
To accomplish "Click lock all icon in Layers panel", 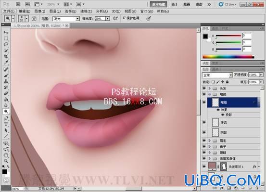I will (228, 82).
